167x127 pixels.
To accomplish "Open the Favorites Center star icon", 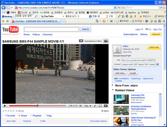I will [x=3, y=21].
